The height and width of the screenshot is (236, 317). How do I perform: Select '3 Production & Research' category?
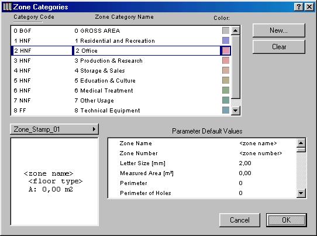pyautogui.click(x=120, y=60)
